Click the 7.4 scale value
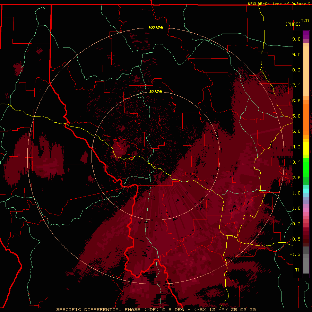This screenshot has height=312, width=312. click(x=296, y=85)
